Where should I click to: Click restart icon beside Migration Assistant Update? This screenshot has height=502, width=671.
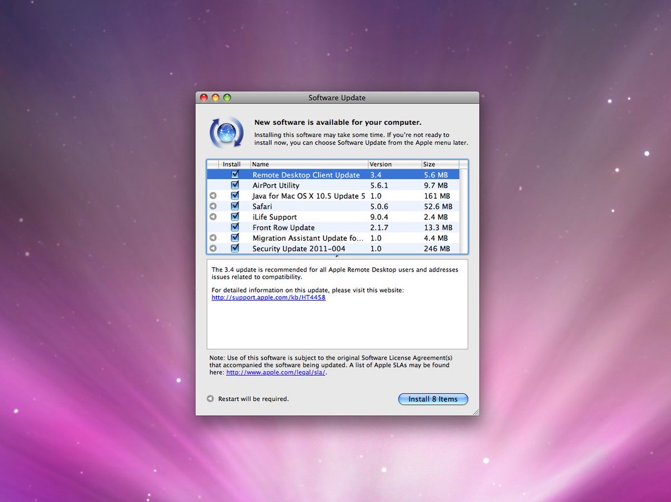[x=213, y=238]
